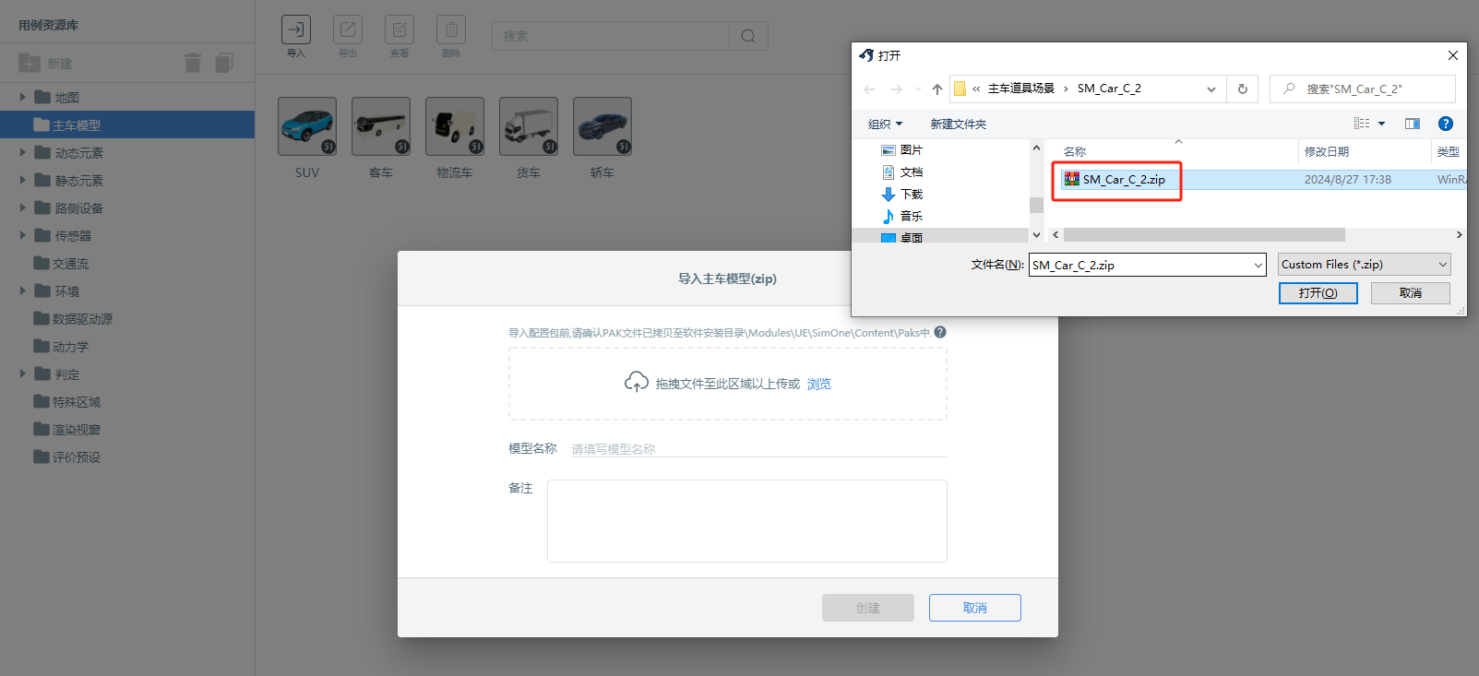Expand the 动态元素 tree node
The image size is (1479, 676).
[x=23, y=152]
